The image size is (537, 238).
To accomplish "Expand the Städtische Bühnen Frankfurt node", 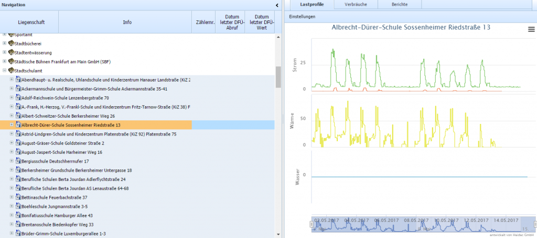I will (5, 61).
